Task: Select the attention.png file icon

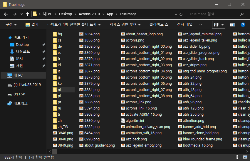Action: [180, 121]
